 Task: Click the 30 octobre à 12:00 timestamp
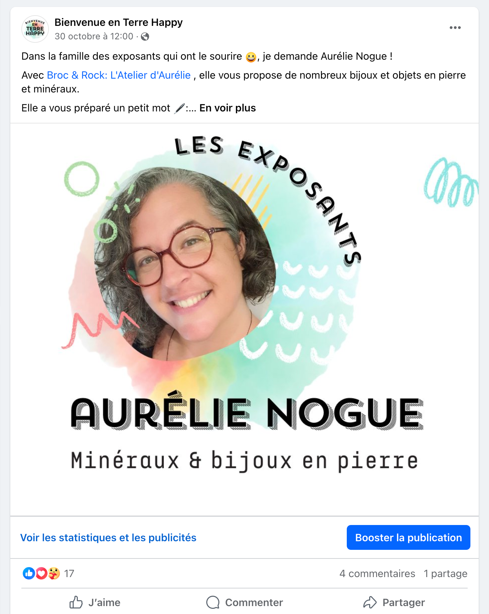point(94,37)
